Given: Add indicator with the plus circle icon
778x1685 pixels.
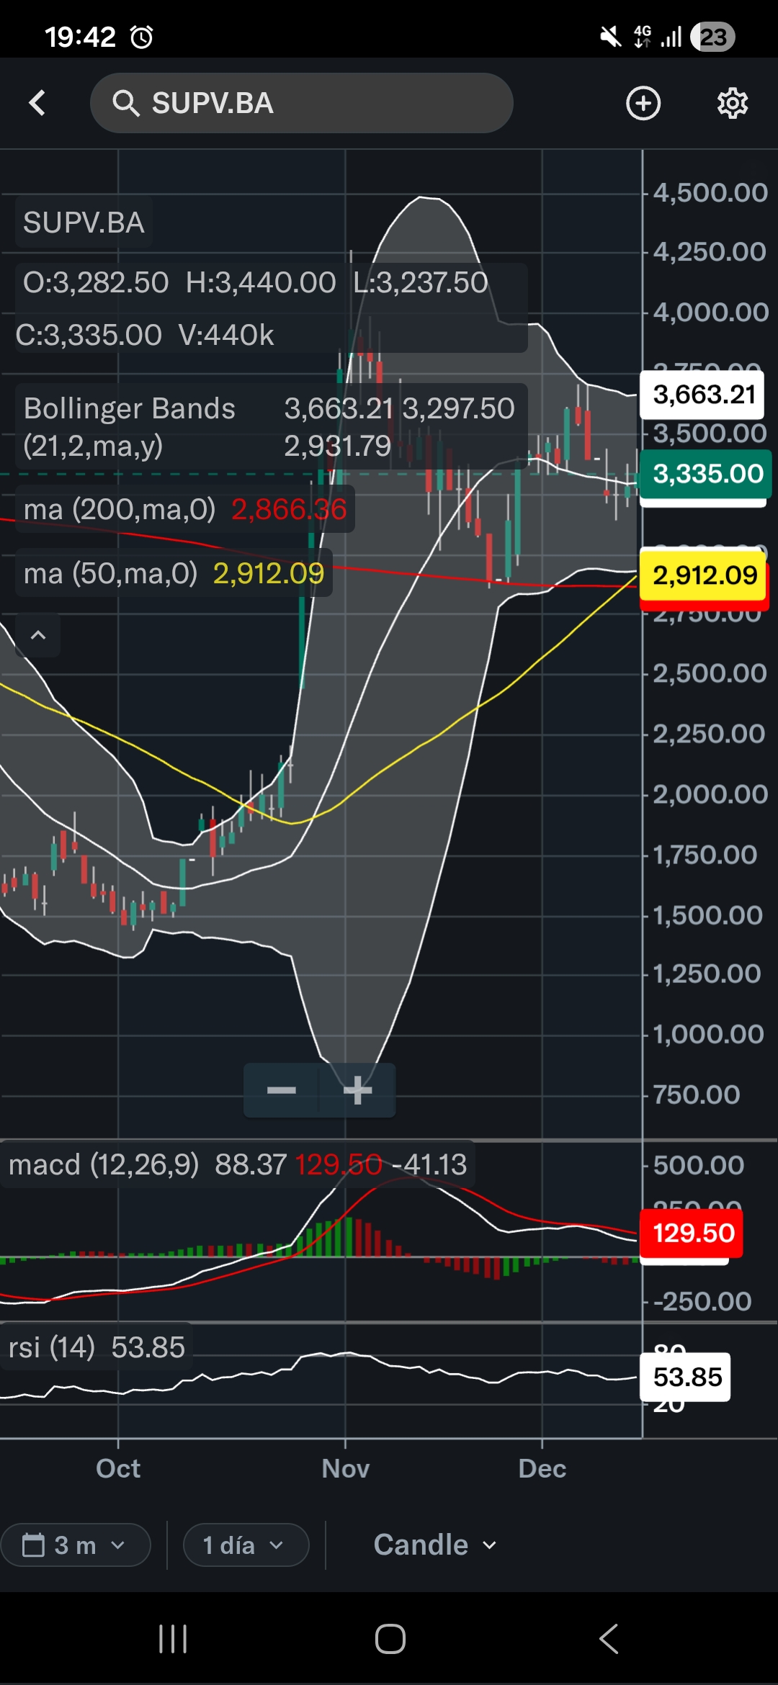Looking at the screenshot, I should pyautogui.click(x=643, y=103).
